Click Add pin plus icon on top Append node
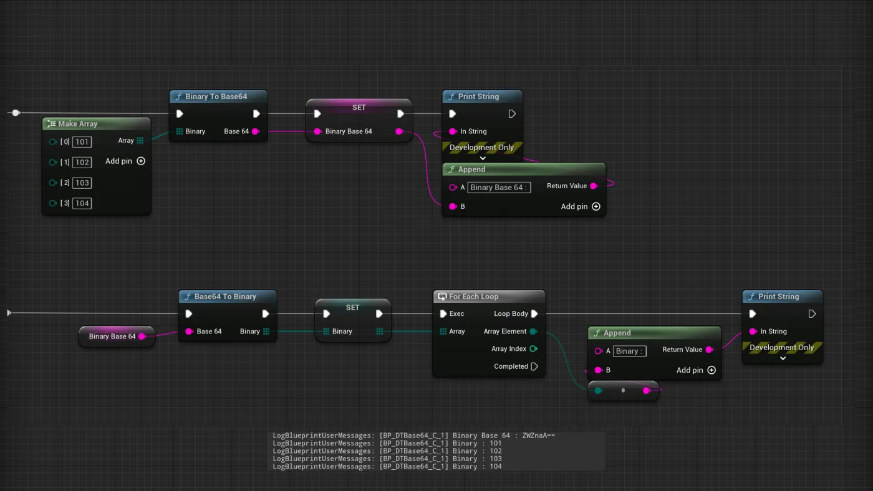This screenshot has width=873, height=491. tap(596, 206)
